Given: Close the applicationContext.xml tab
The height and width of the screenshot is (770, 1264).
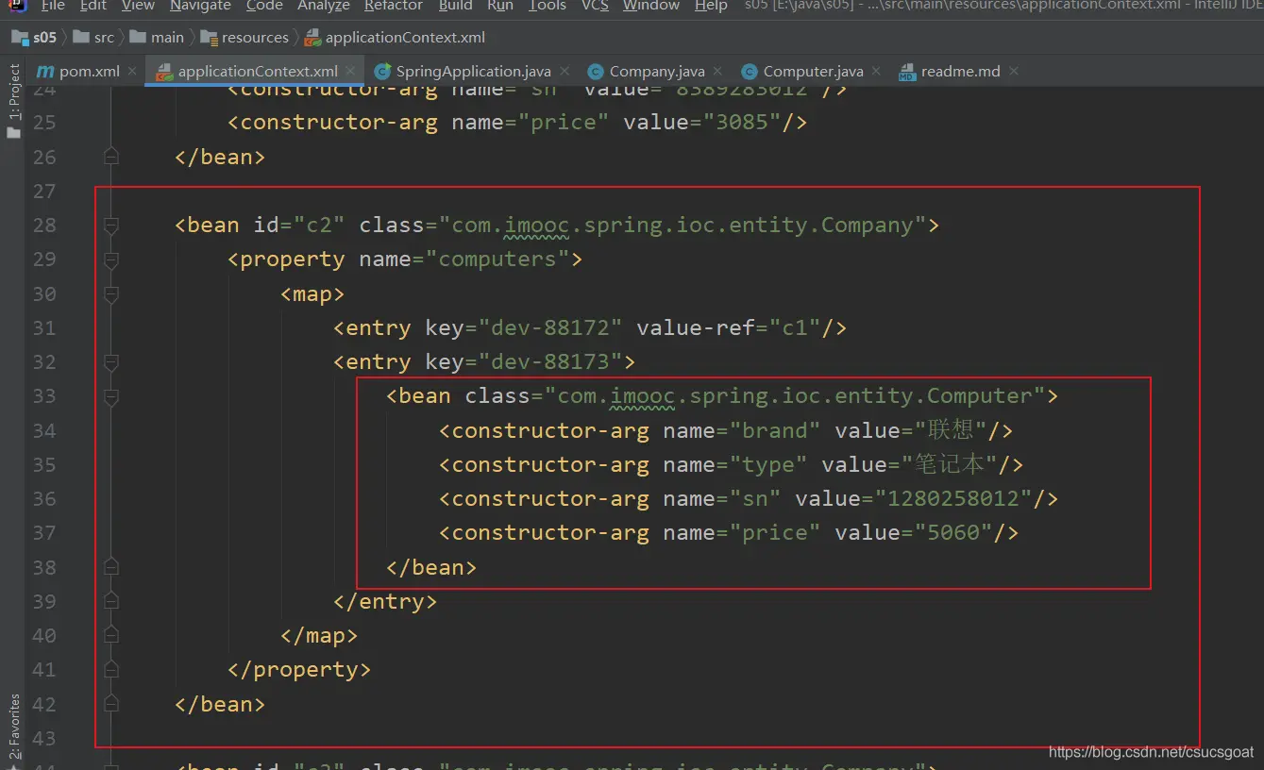Looking at the screenshot, I should pos(350,71).
